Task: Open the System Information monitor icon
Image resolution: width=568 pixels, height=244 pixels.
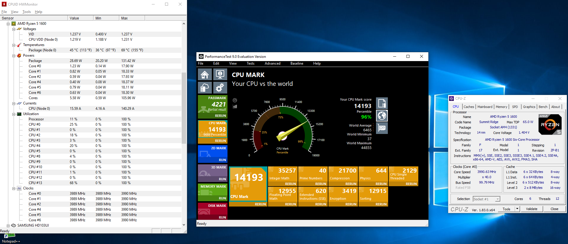Action: click(220, 74)
